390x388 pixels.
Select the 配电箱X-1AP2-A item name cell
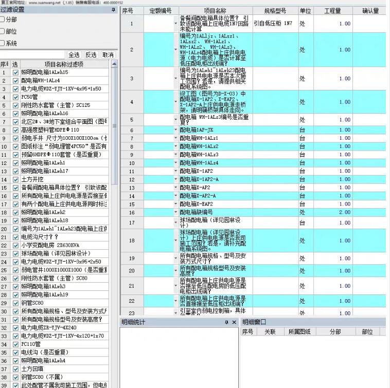(x=216, y=179)
